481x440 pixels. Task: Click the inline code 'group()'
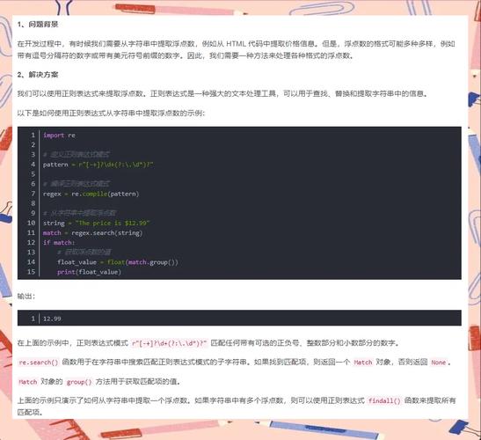[x=79, y=382]
